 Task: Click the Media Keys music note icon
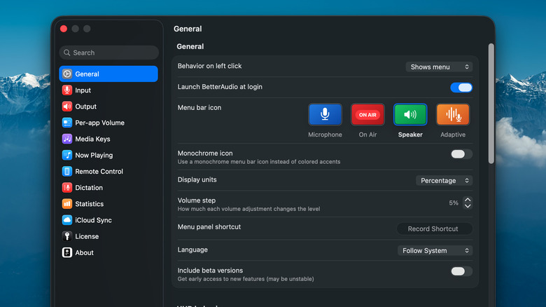[67, 139]
